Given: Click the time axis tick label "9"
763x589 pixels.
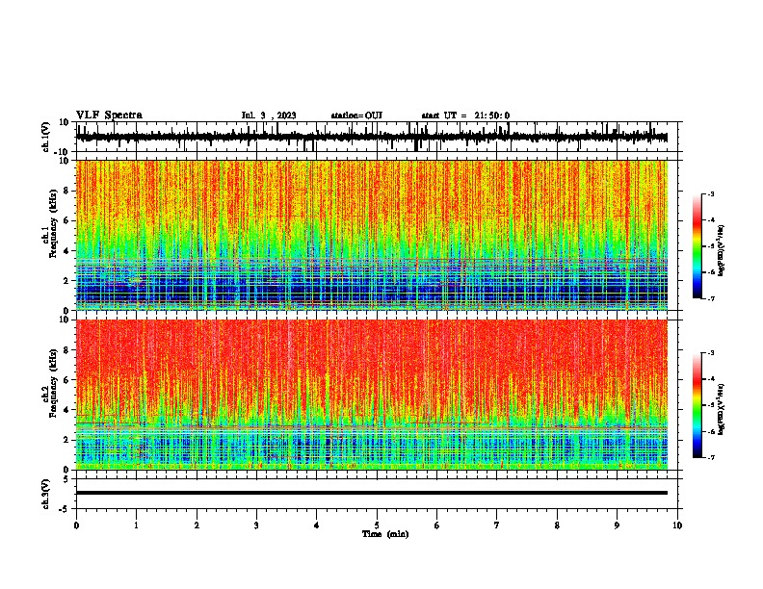Looking at the screenshot, I should pos(617,525).
